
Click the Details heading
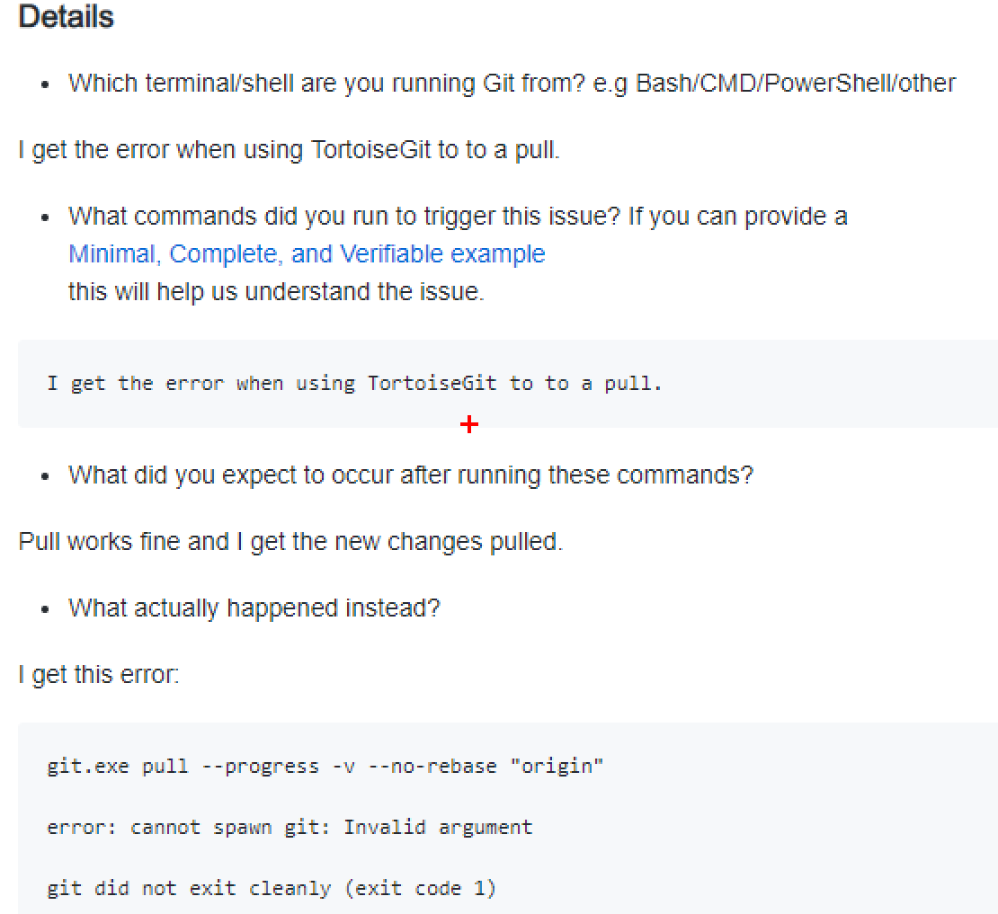click(x=66, y=18)
